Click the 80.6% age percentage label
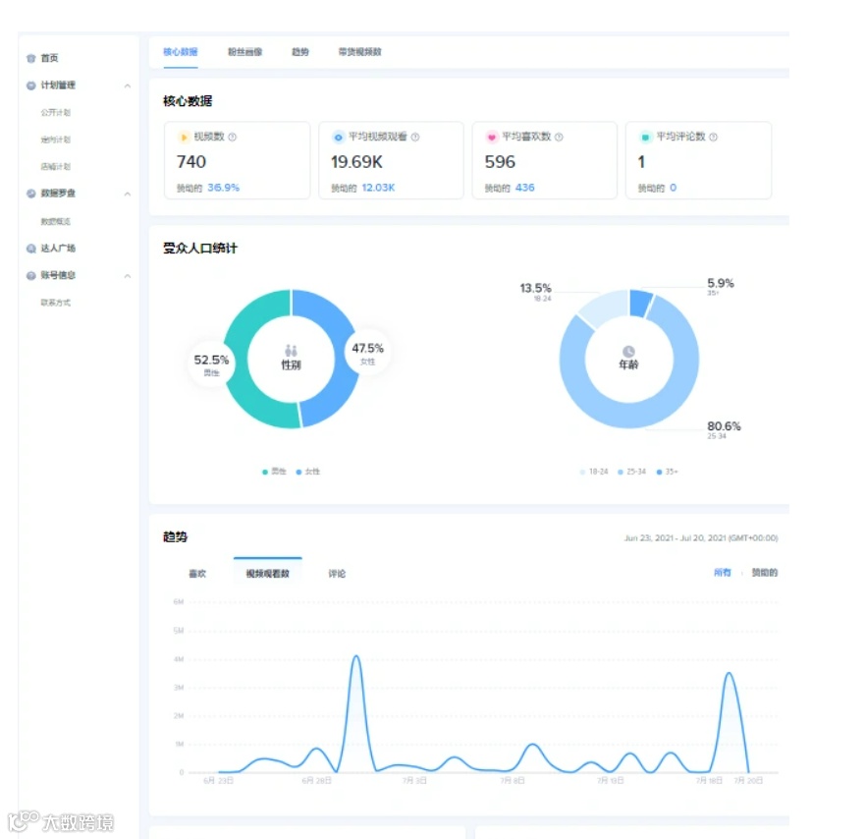 pos(724,426)
